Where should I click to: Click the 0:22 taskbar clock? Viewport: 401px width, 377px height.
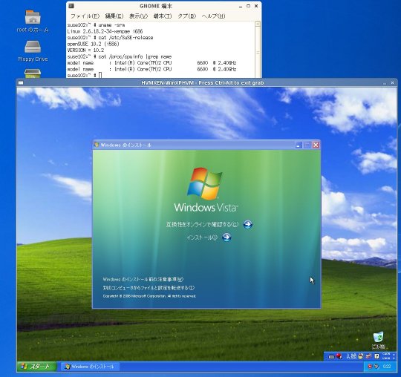[x=387, y=367]
